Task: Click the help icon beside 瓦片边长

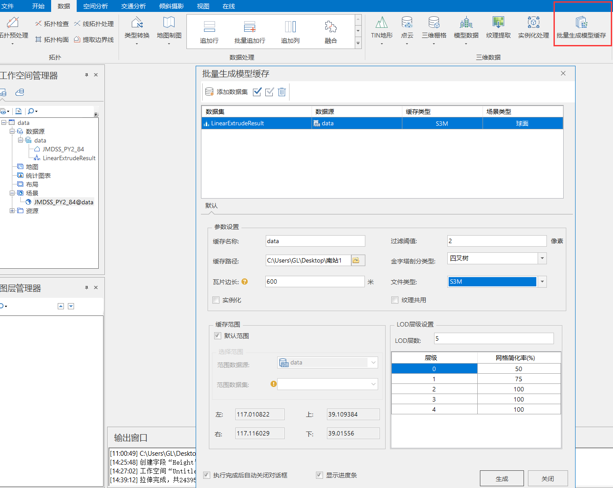Action: pyautogui.click(x=245, y=282)
